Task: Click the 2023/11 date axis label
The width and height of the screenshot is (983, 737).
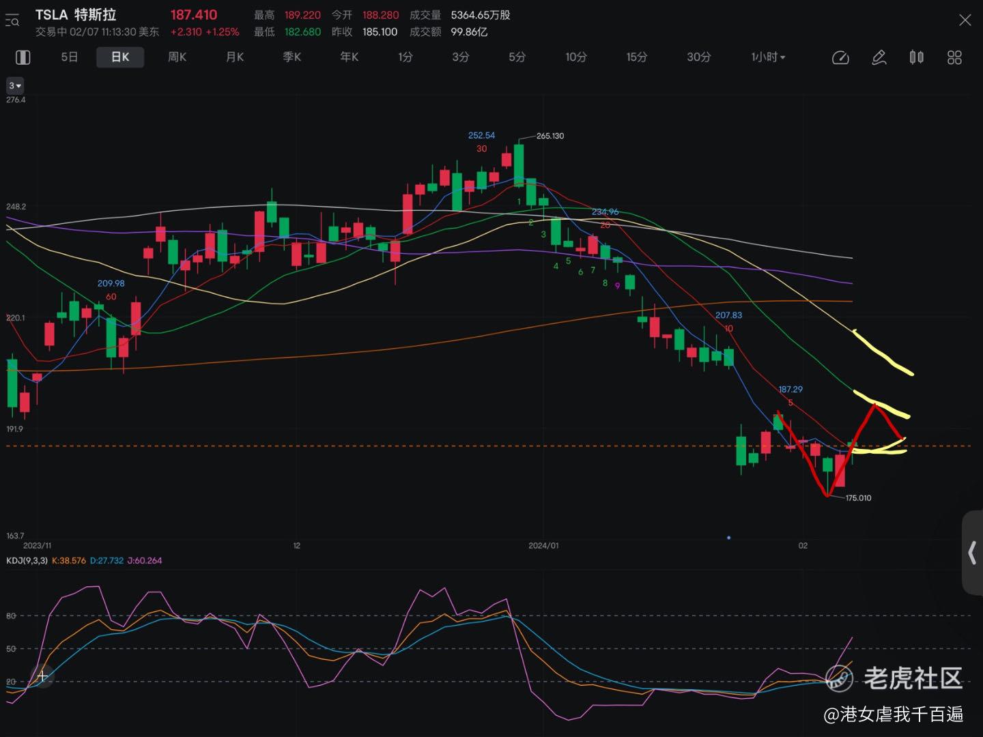Action: click(x=38, y=546)
